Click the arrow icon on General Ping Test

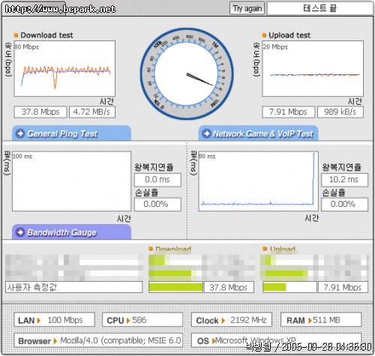(x=20, y=133)
